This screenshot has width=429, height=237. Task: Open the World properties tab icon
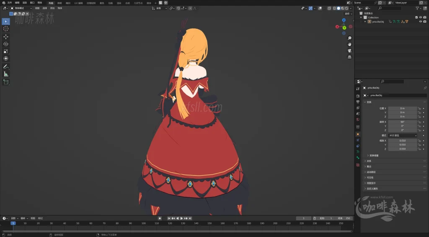pyautogui.click(x=358, y=120)
